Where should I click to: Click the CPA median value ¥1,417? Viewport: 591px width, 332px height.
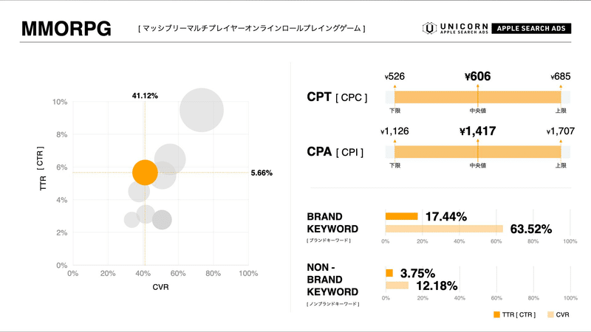[477, 131]
